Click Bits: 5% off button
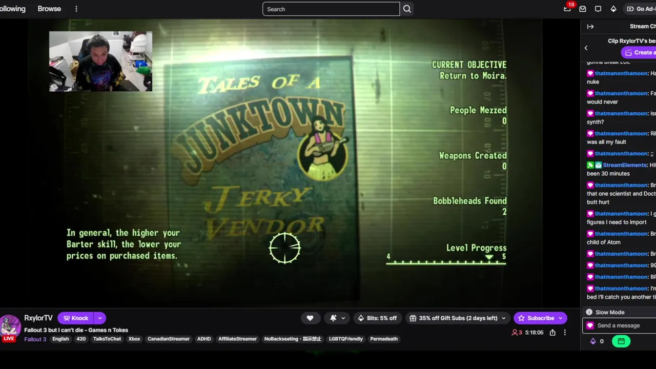656x369 pixels. coord(377,318)
